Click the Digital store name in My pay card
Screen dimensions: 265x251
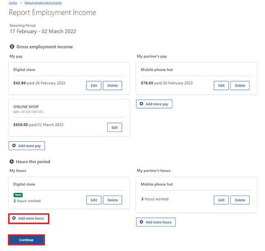[x=24, y=70]
